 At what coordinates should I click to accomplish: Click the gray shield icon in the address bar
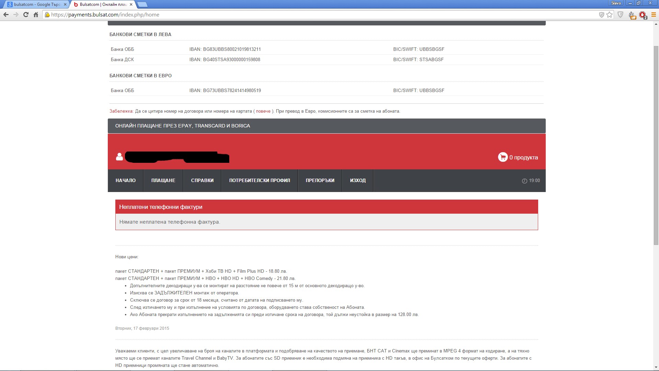click(601, 15)
